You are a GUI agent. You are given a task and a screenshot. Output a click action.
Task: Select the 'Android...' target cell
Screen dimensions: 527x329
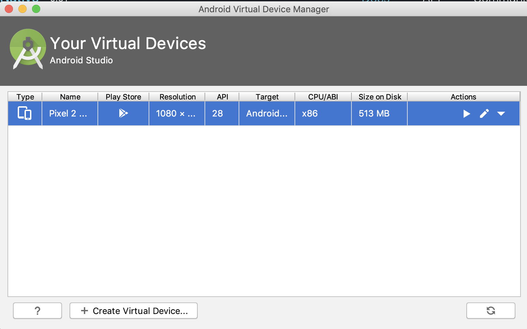tap(267, 113)
